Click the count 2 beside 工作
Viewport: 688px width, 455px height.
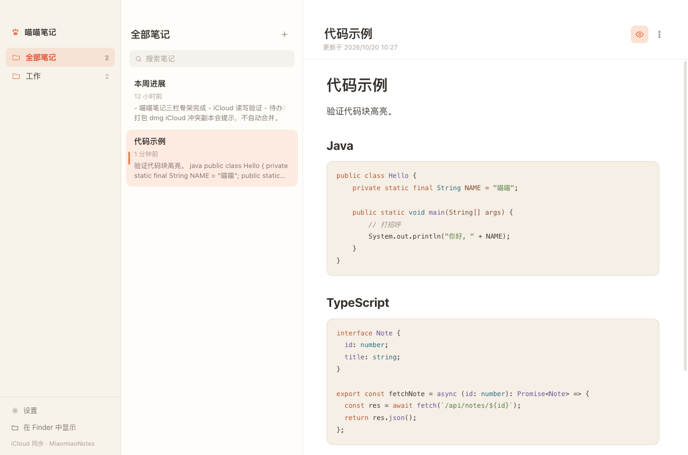(x=107, y=76)
